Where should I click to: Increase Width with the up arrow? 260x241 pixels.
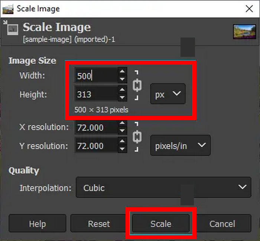click(122, 71)
